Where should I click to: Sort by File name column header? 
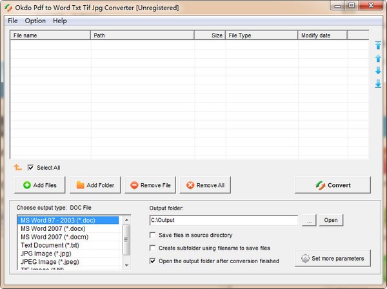coord(50,35)
